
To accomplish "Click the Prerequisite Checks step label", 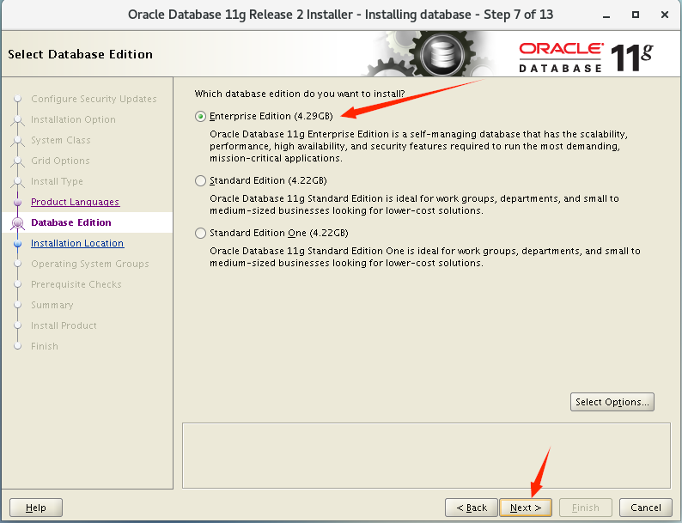I will (x=76, y=284).
